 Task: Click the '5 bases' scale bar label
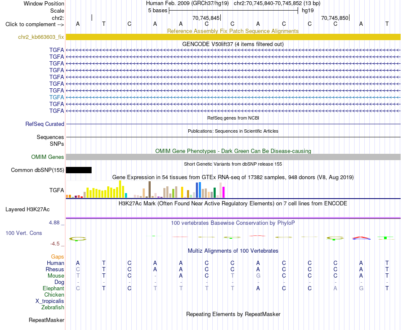tap(157, 11)
